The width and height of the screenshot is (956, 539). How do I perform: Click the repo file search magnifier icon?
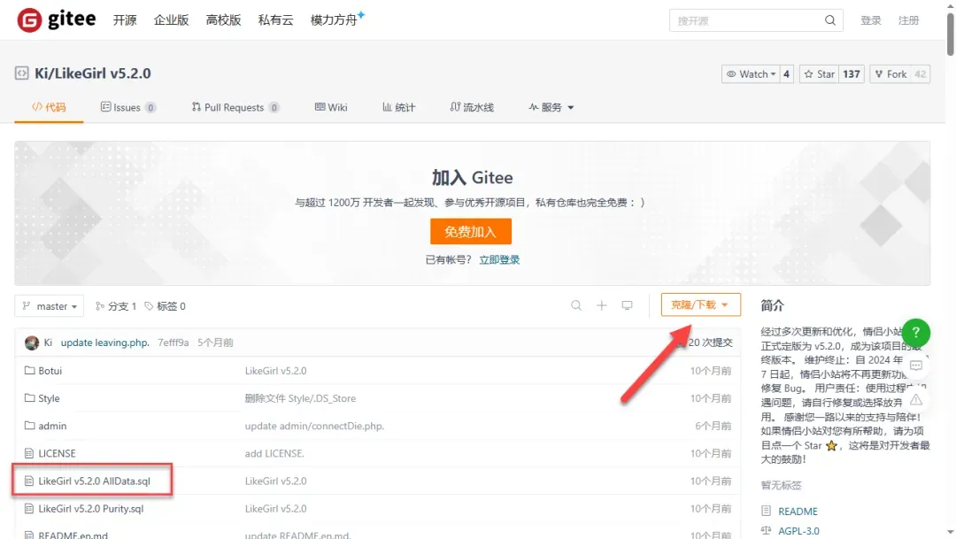point(576,305)
